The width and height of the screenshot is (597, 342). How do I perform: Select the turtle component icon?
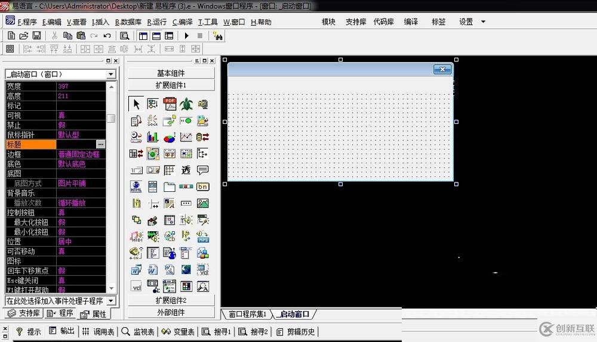point(186,104)
